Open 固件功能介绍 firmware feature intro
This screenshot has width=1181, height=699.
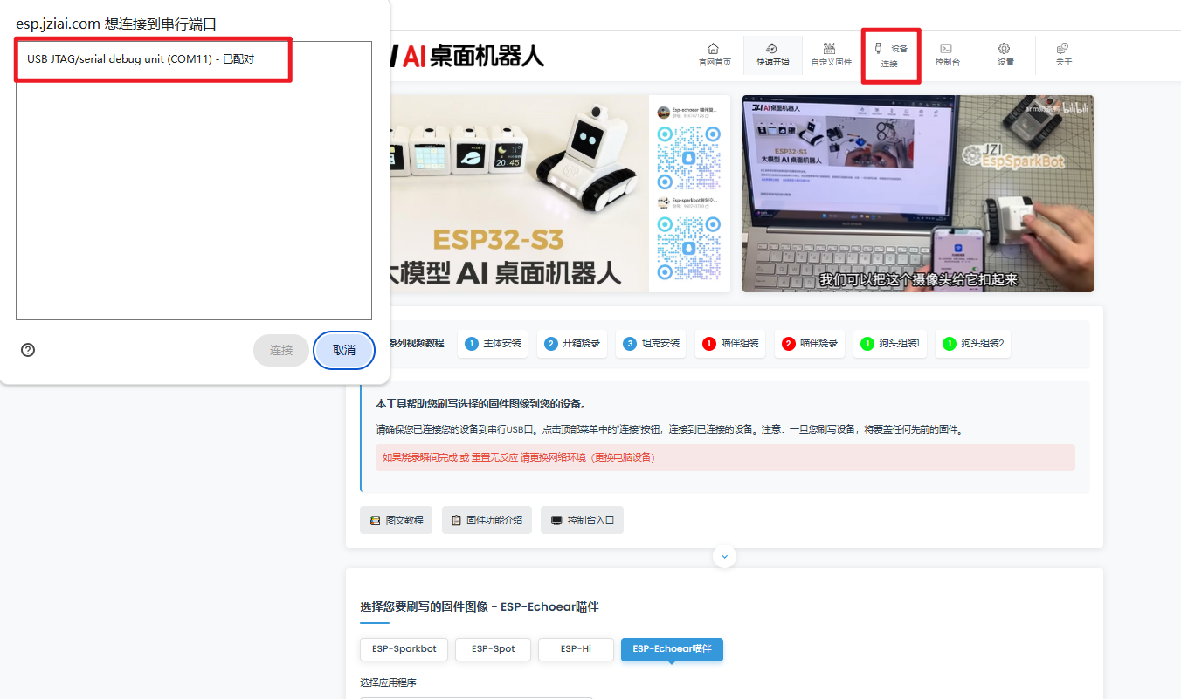click(487, 520)
